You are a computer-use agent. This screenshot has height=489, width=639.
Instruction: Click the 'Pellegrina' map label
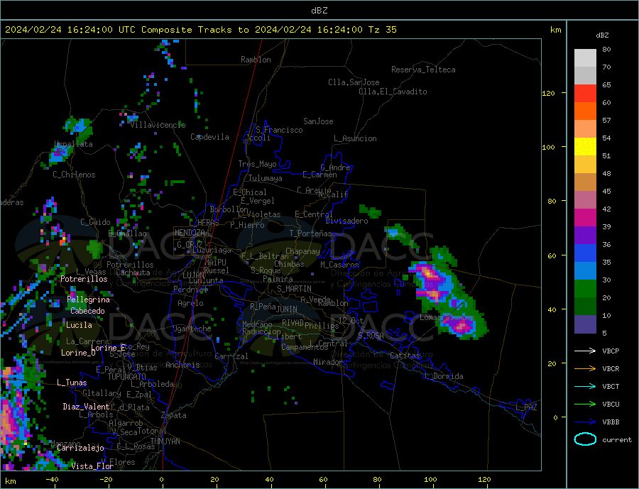tap(89, 300)
